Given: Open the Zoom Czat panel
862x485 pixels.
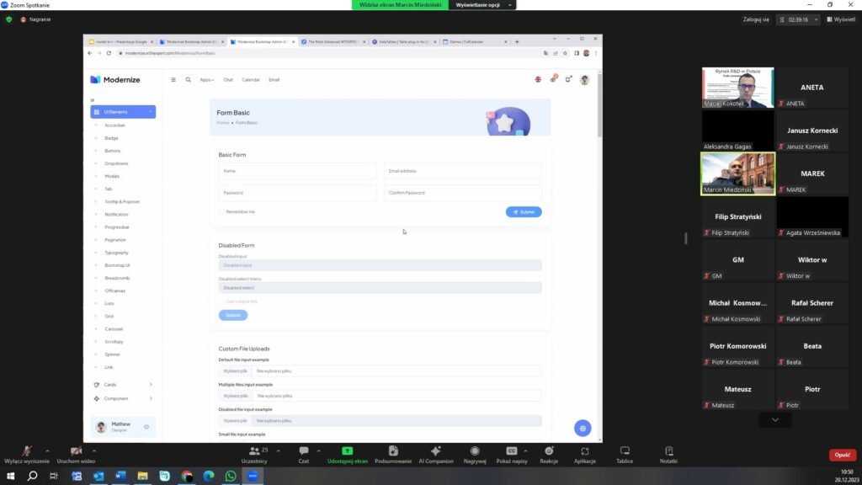Looking at the screenshot, I should [304, 451].
